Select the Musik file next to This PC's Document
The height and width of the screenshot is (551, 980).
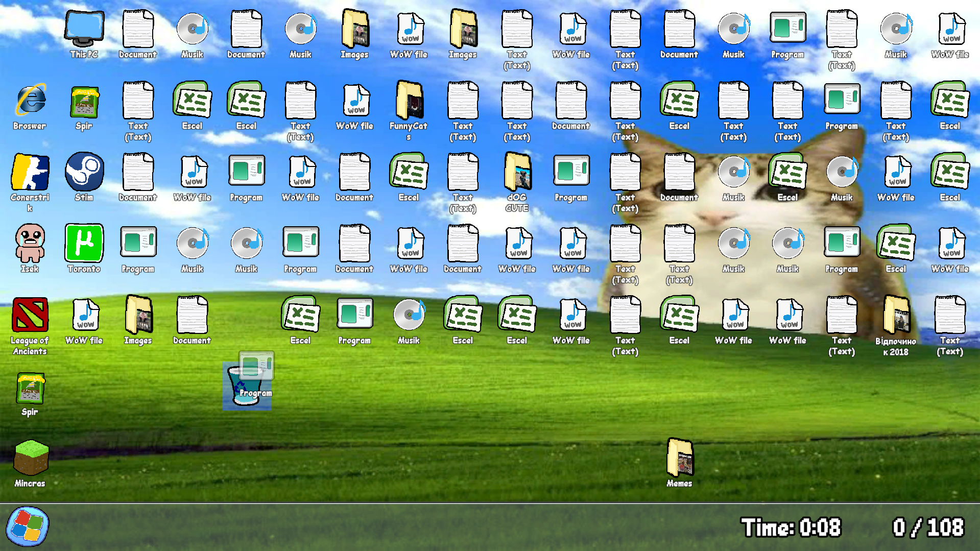tap(192, 35)
